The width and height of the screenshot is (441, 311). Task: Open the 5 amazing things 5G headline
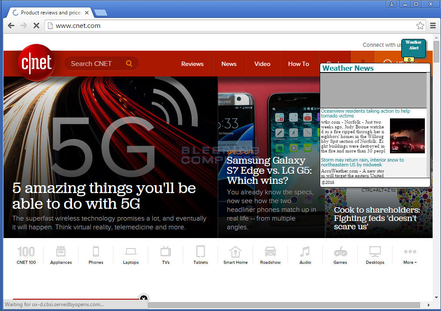tap(104, 196)
